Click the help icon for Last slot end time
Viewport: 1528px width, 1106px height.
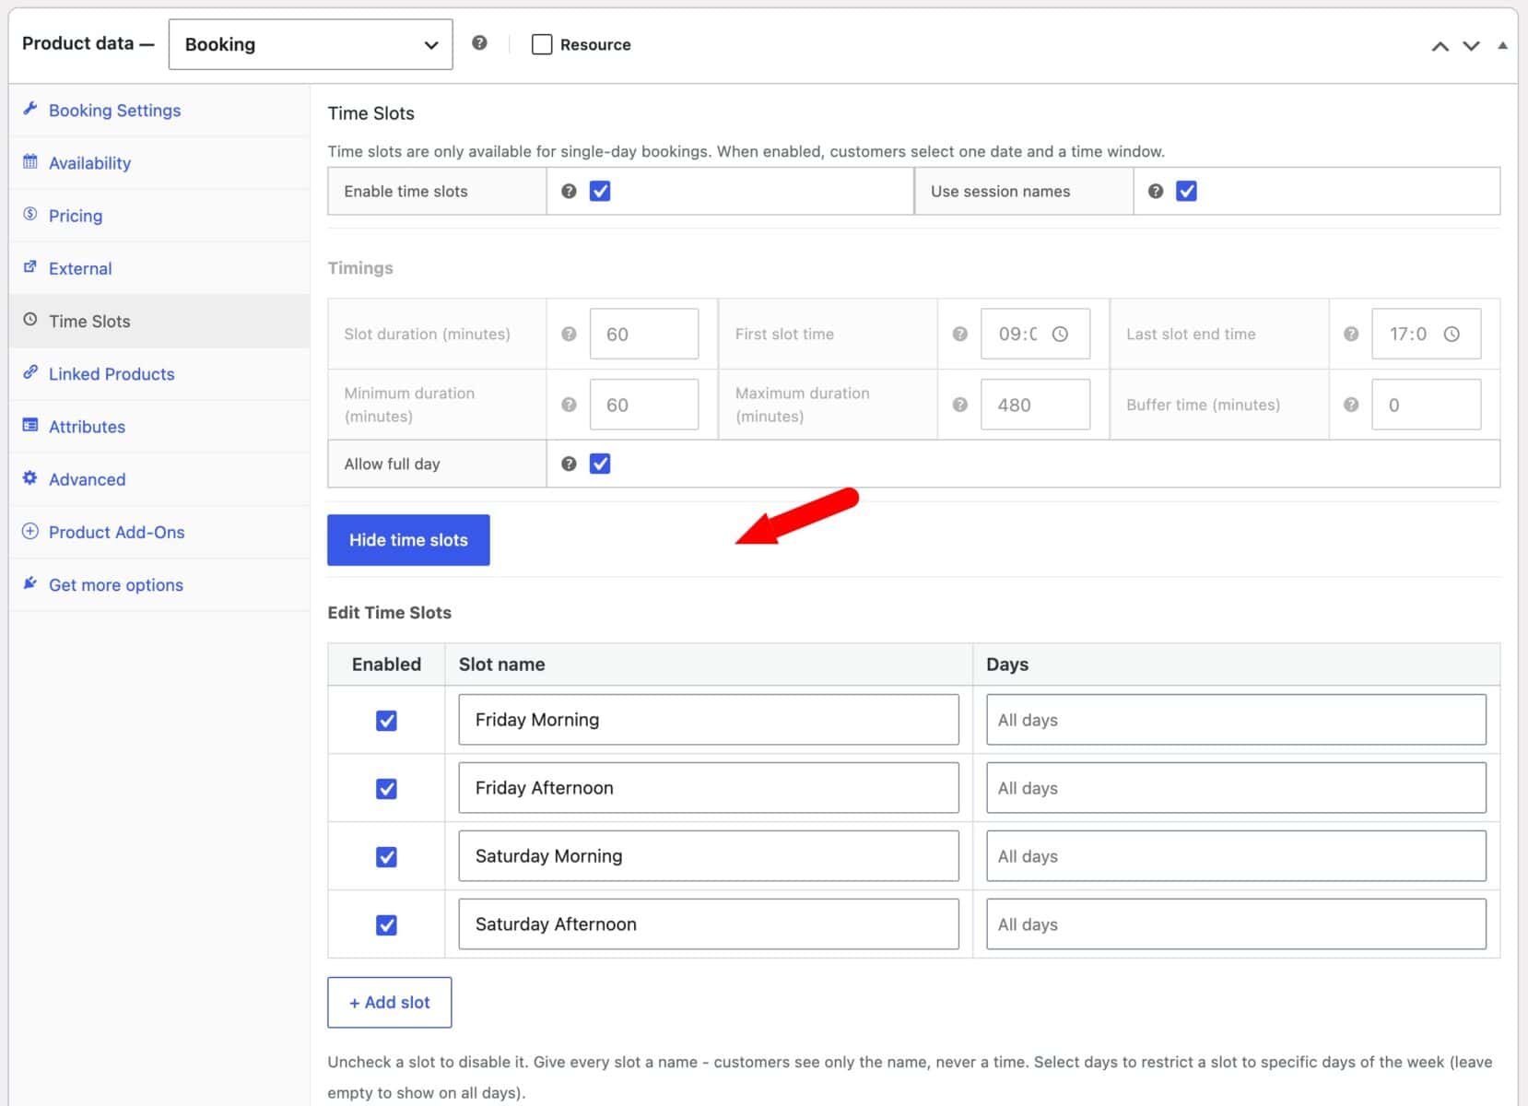click(x=1350, y=334)
